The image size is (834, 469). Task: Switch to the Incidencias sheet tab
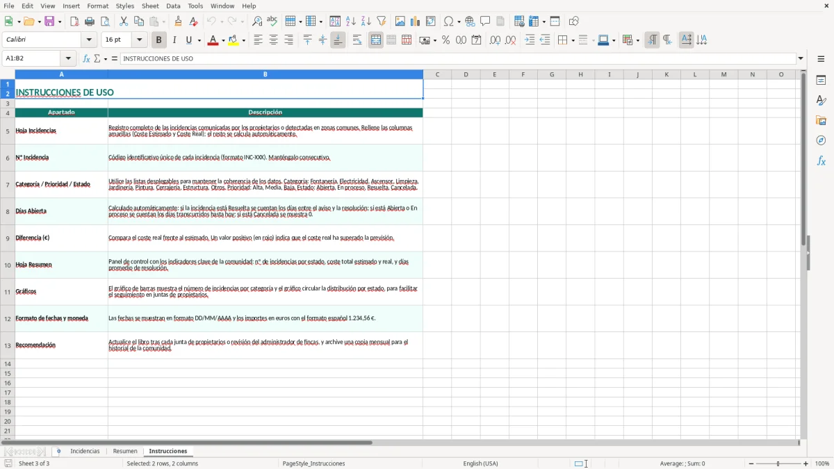(x=85, y=452)
